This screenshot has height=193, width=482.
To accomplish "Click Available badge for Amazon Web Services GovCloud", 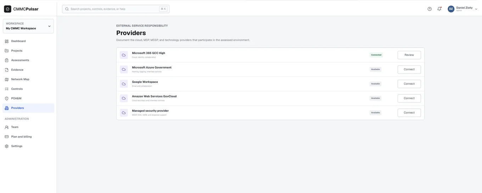I will click(375, 98).
